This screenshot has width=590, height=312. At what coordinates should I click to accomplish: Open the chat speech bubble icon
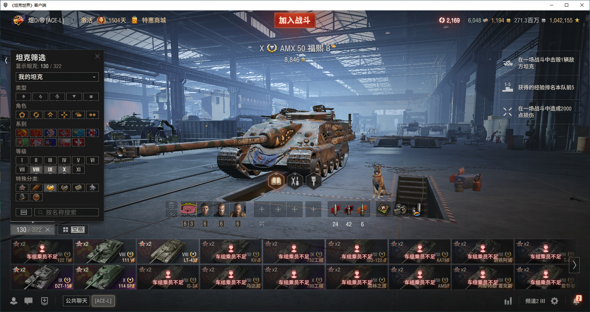tap(28, 301)
